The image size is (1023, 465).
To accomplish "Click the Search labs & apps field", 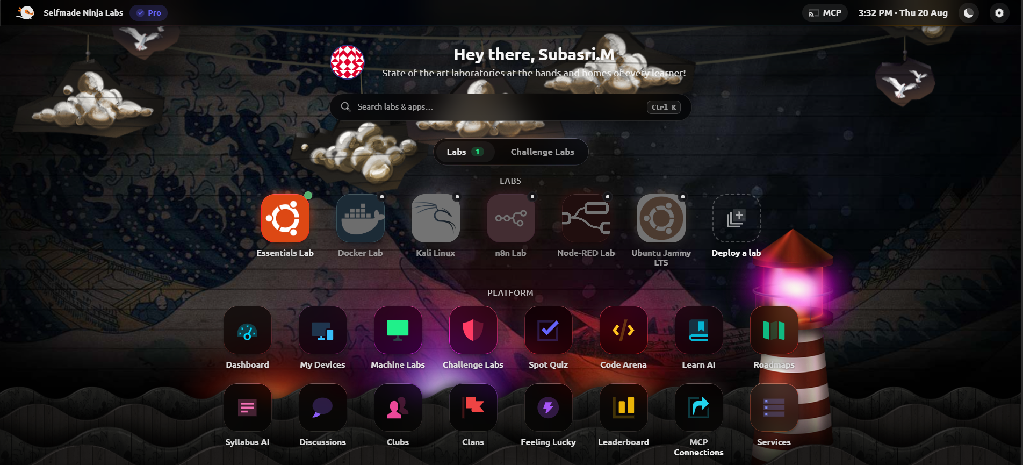I will tap(510, 107).
